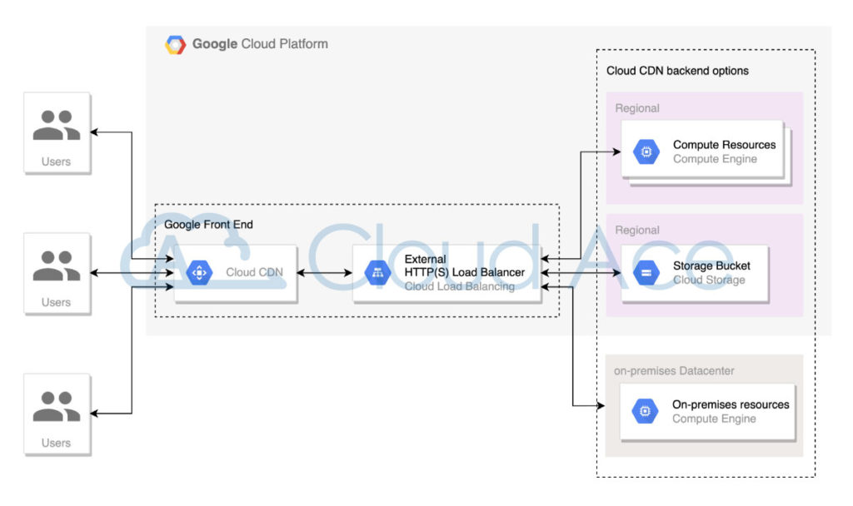Select the bottom Users group icon
The width and height of the screenshot is (853, 506).
56,406
